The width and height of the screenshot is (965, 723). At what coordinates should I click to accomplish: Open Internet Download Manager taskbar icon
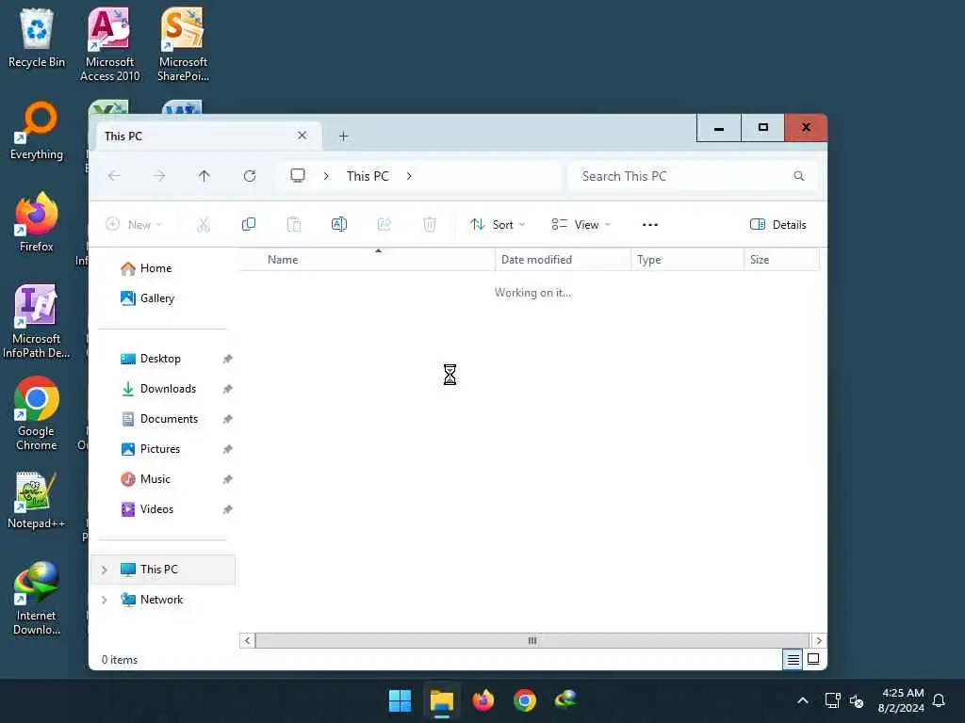tap(566, 699)
